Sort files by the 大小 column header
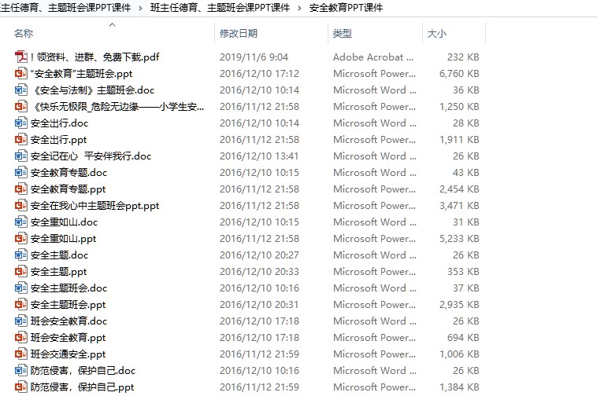Screen dimensions: 597x396 click(x=436, y=34)
